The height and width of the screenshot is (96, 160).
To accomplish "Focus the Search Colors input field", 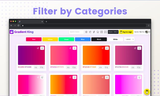I will coord(76,32).
